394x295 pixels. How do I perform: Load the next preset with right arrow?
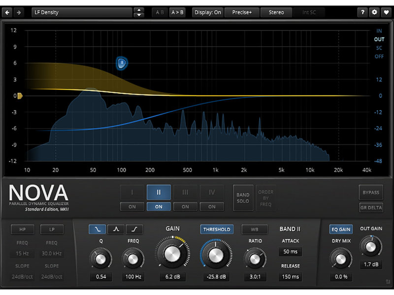point(19,12)
